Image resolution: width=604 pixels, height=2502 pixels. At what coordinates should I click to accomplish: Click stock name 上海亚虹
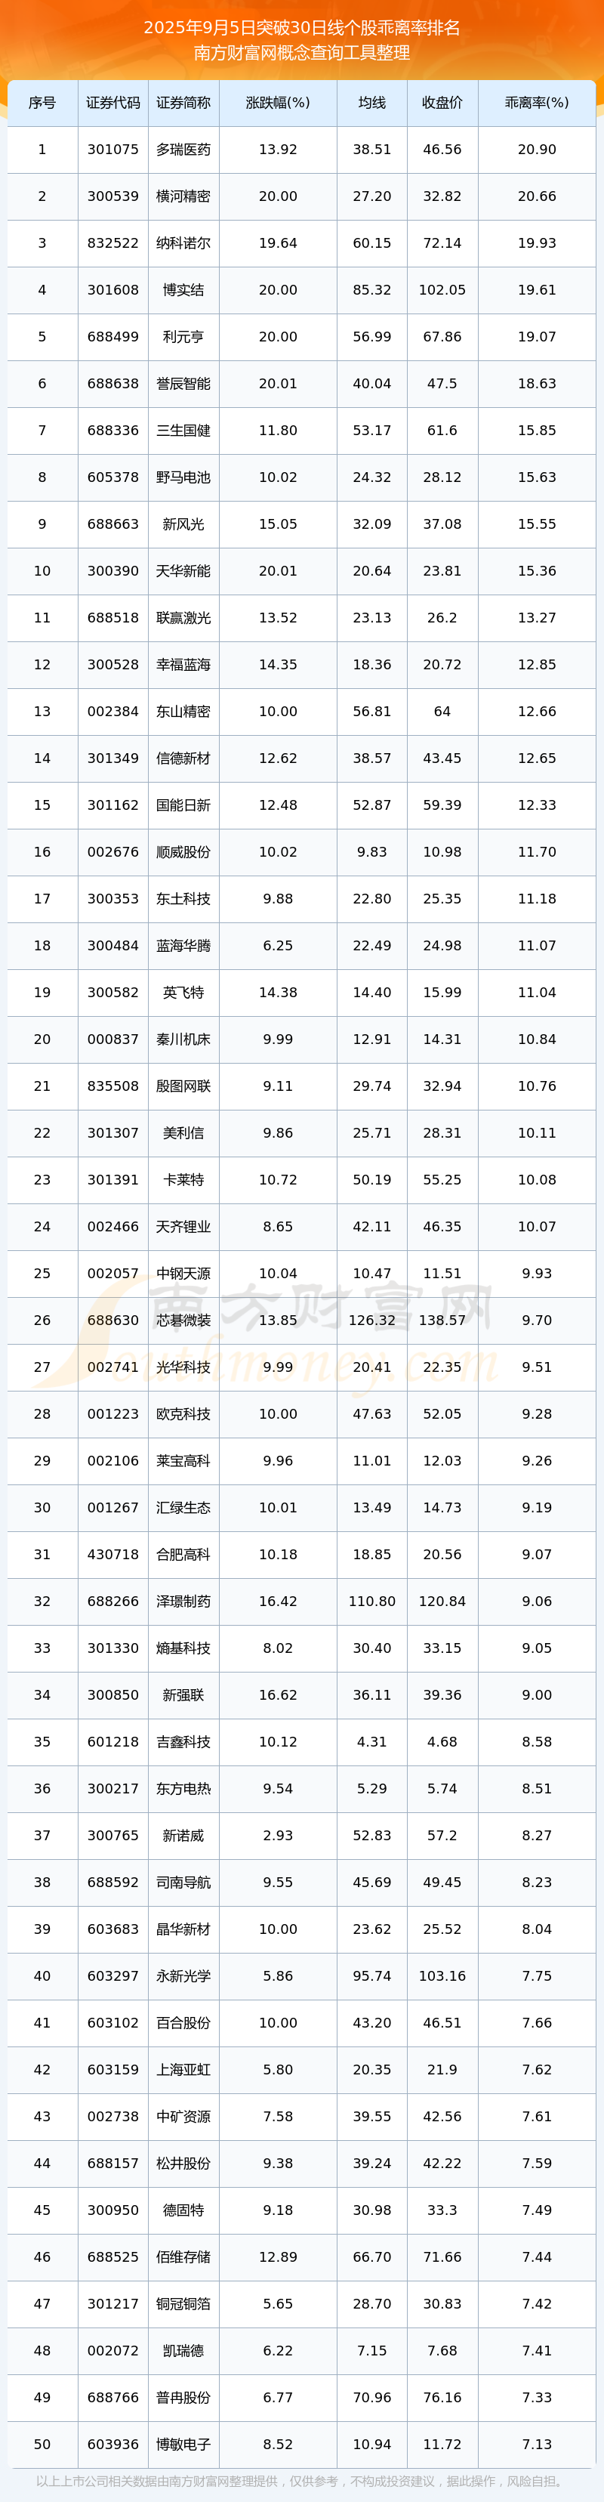183,2070
